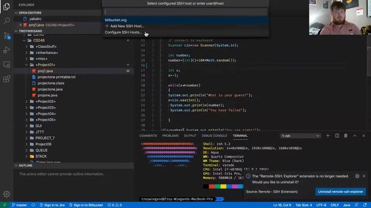
Task: Expand the JTTT folder
Action: (27, 132)
